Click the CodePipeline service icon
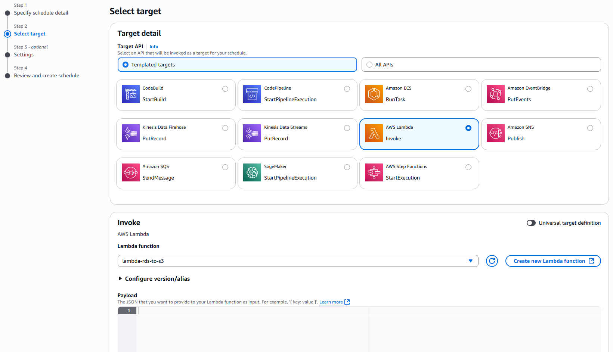 coord(252,94)
